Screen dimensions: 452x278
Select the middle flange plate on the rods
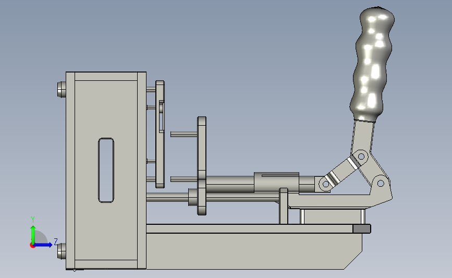[202, 166]
